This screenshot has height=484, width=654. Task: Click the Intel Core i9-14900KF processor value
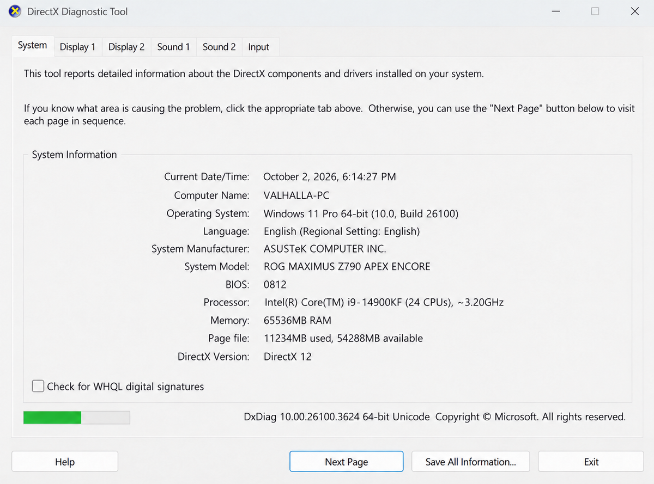[384, 302]
